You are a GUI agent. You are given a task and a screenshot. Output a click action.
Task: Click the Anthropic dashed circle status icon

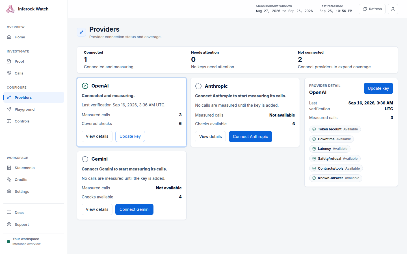coord(198,86)
